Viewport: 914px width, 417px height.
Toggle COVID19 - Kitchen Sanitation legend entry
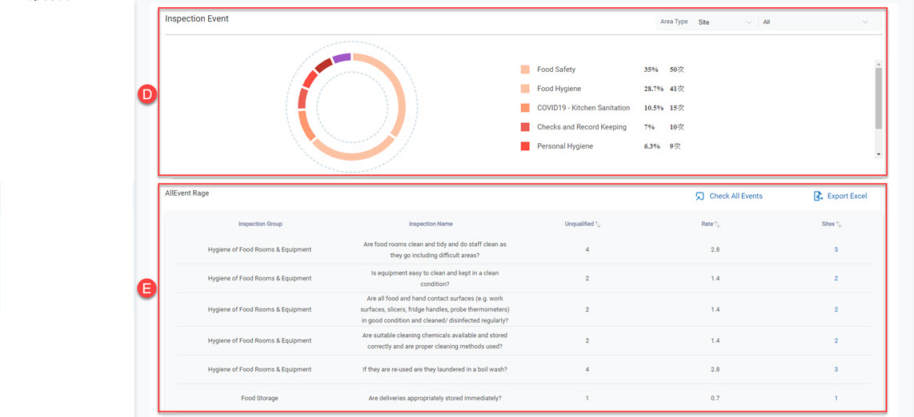pos(583,108)
